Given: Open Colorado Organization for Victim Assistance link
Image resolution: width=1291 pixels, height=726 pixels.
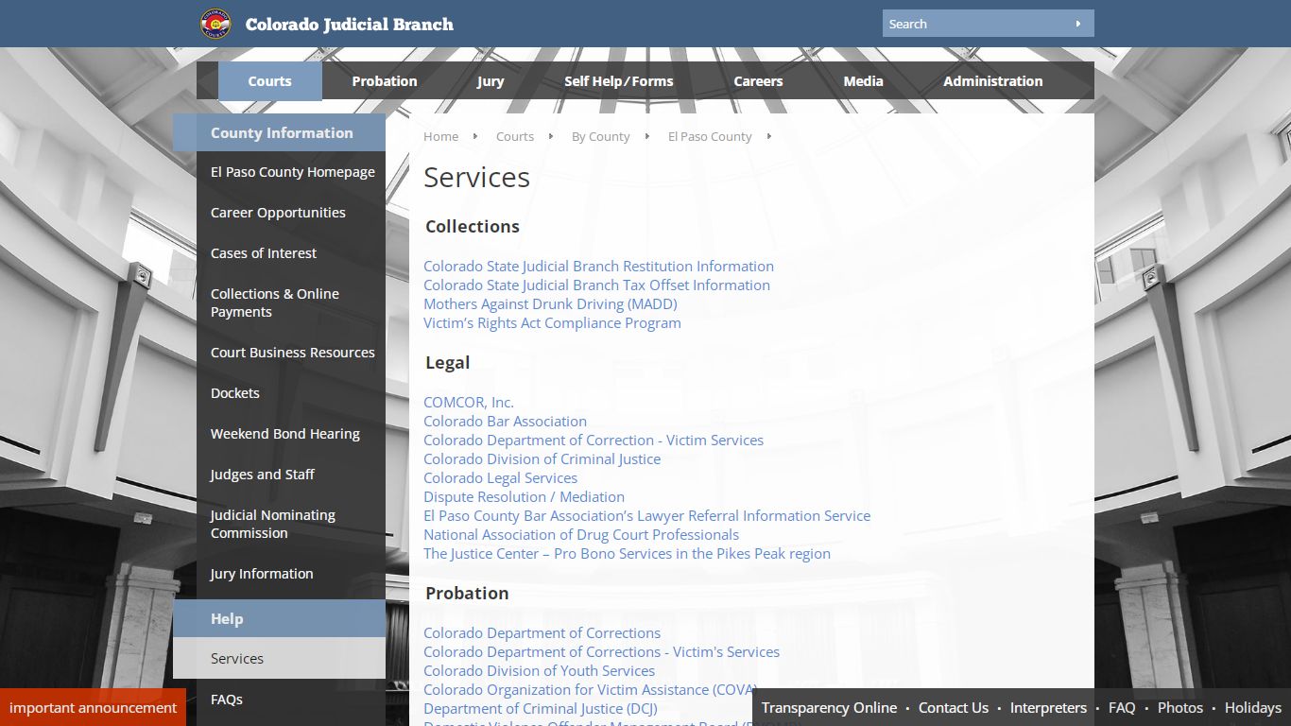Looking at the screenshot, I should (x=590, y=690).
